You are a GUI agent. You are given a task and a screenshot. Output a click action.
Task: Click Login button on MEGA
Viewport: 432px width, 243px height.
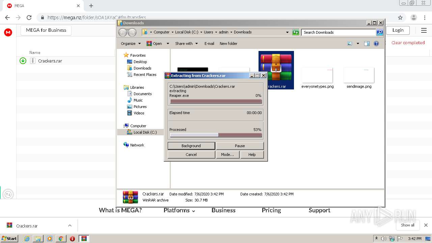tap(398, 30)
